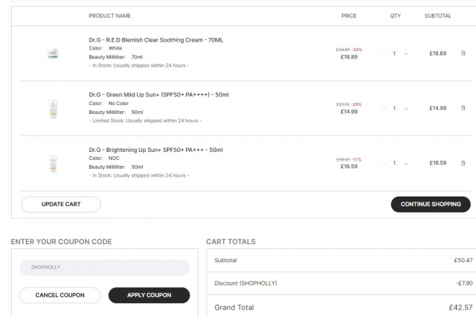Open the Brightening Up Sun+ product image
This screenshot has height=317, width=476.
[53, 164]
